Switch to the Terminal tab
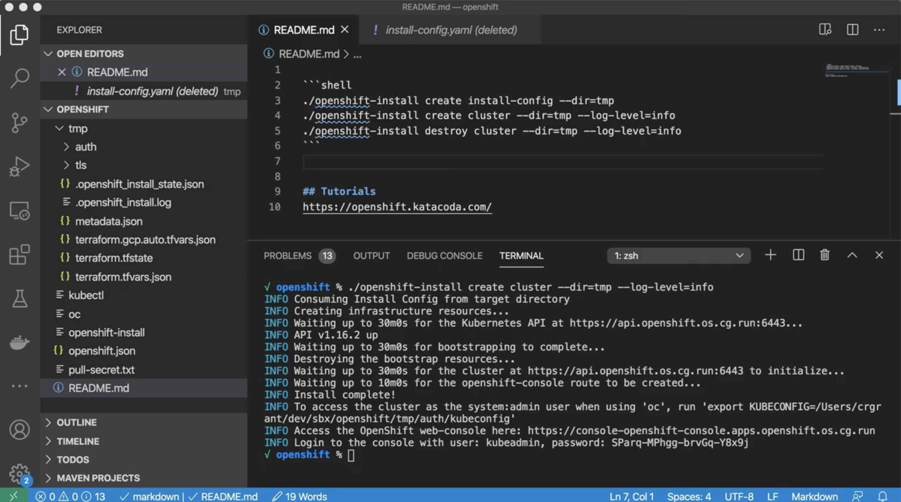901x502 pixels. 521,256
